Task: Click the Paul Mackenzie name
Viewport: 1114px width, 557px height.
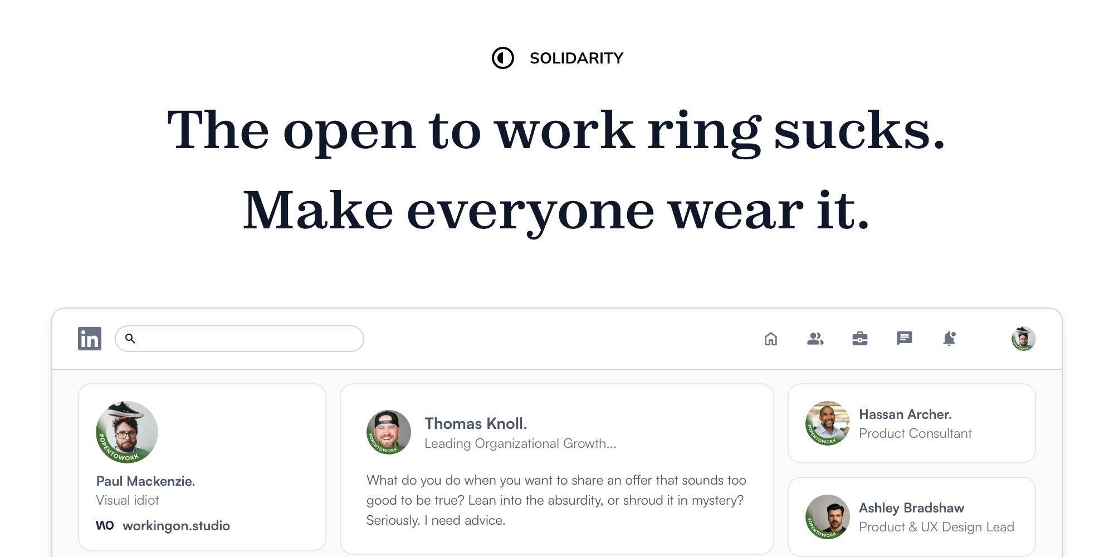Action: click(145, 481)
